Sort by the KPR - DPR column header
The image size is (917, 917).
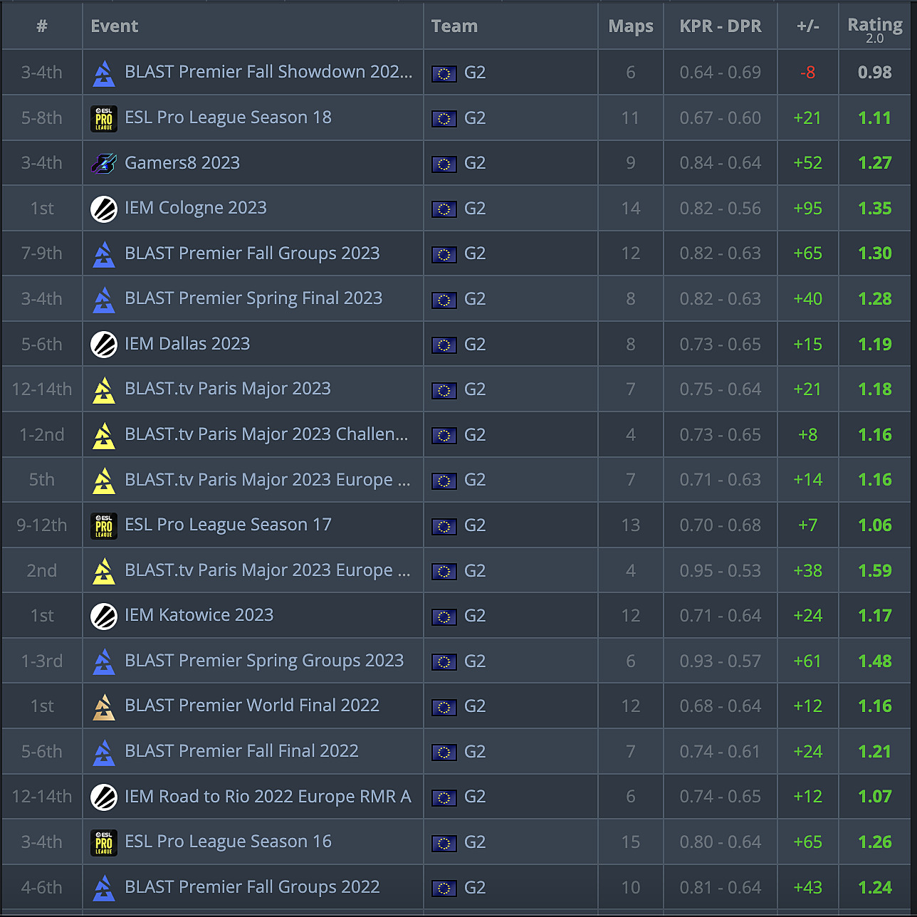coord(720,26)
